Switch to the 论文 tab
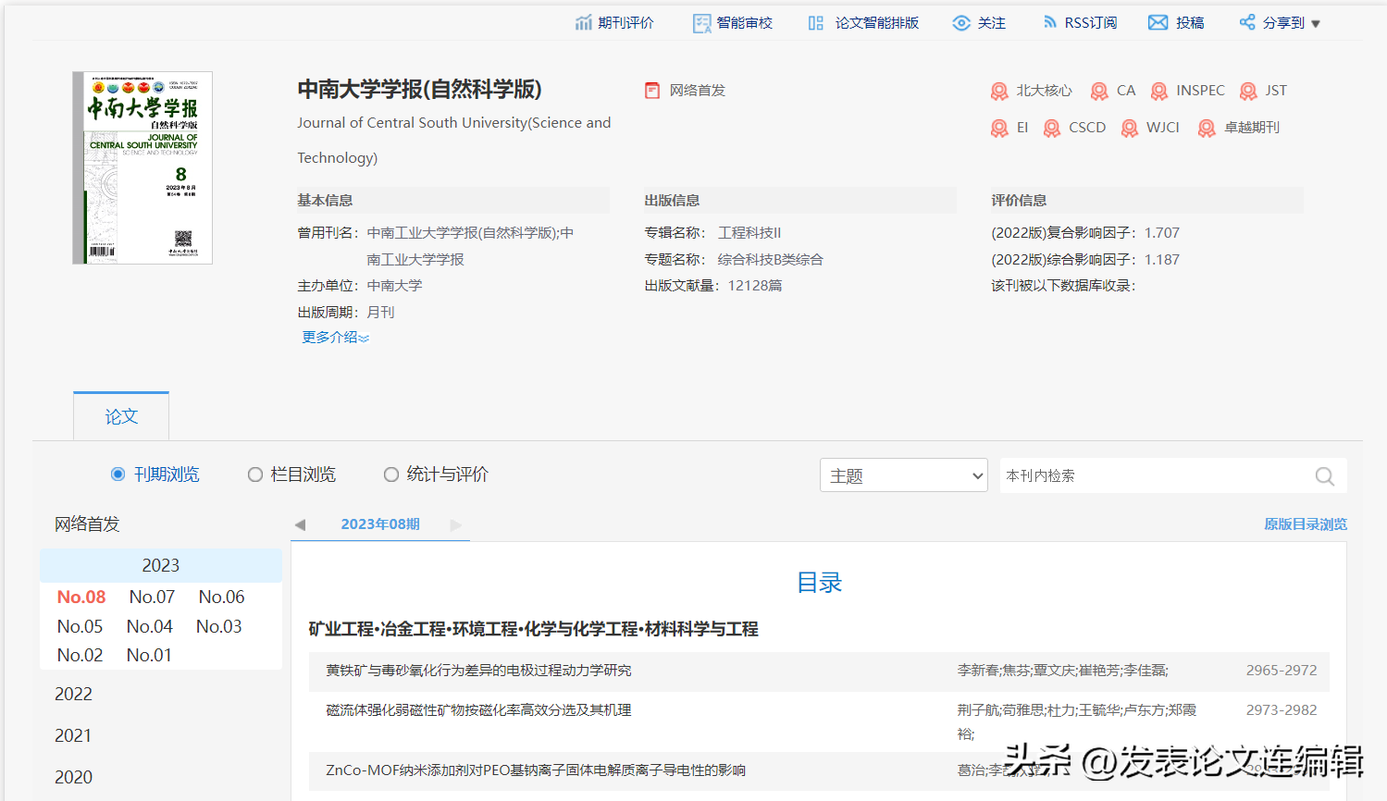Screen dimensions: 1387x801 point(121,416)
